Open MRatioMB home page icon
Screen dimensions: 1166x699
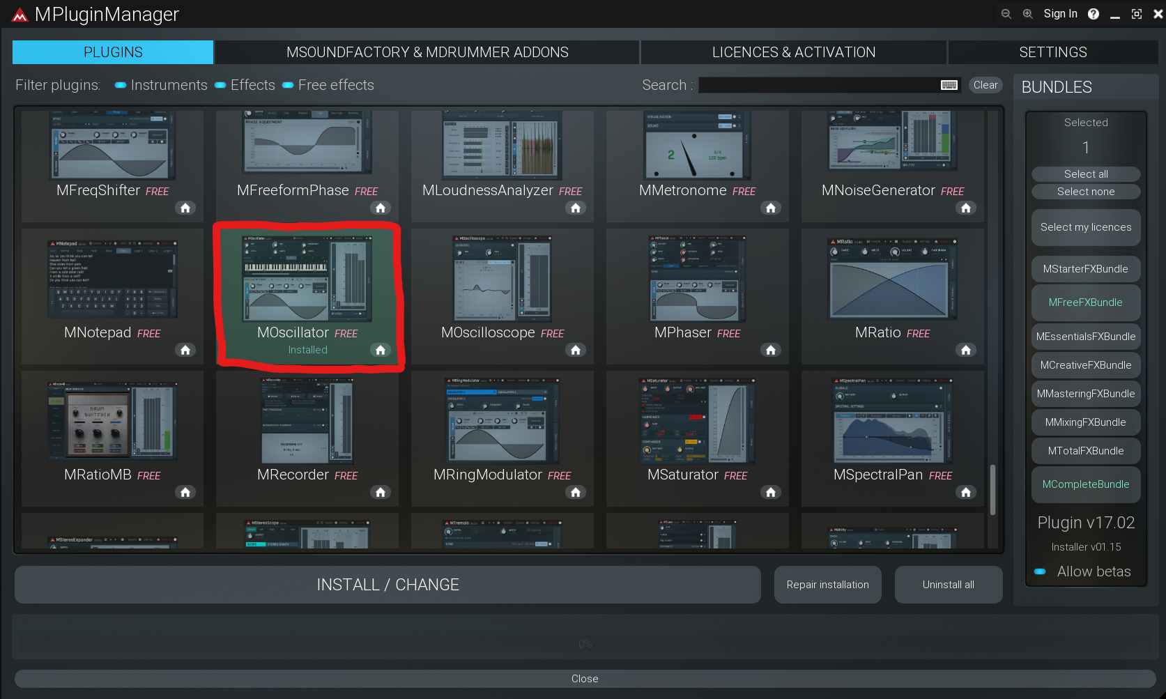point(185,492)
